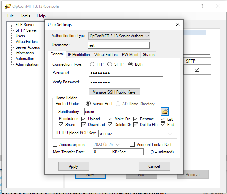
Task: Click the Apply button
Action: click(74, 166)
